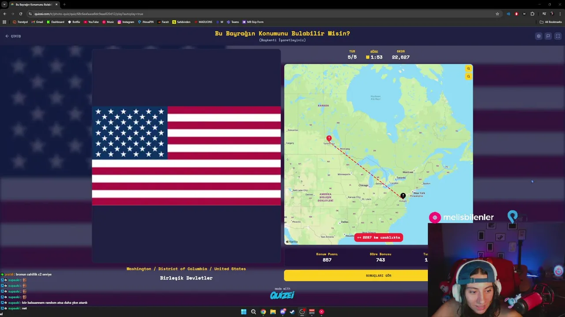Open the Faceit bookmark
This screenshot has height=317, width=565.
click(x=163, y=22)
